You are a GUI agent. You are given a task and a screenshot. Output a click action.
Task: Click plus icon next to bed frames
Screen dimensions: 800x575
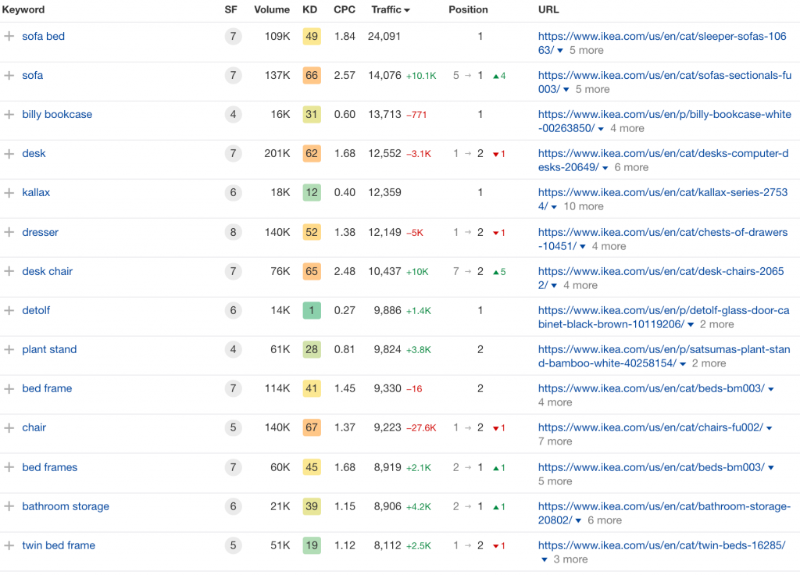click(9, 467)
